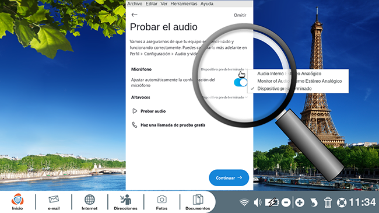379x213 pixels.
Task: Click the speaker volume icon
Action: 258,202
